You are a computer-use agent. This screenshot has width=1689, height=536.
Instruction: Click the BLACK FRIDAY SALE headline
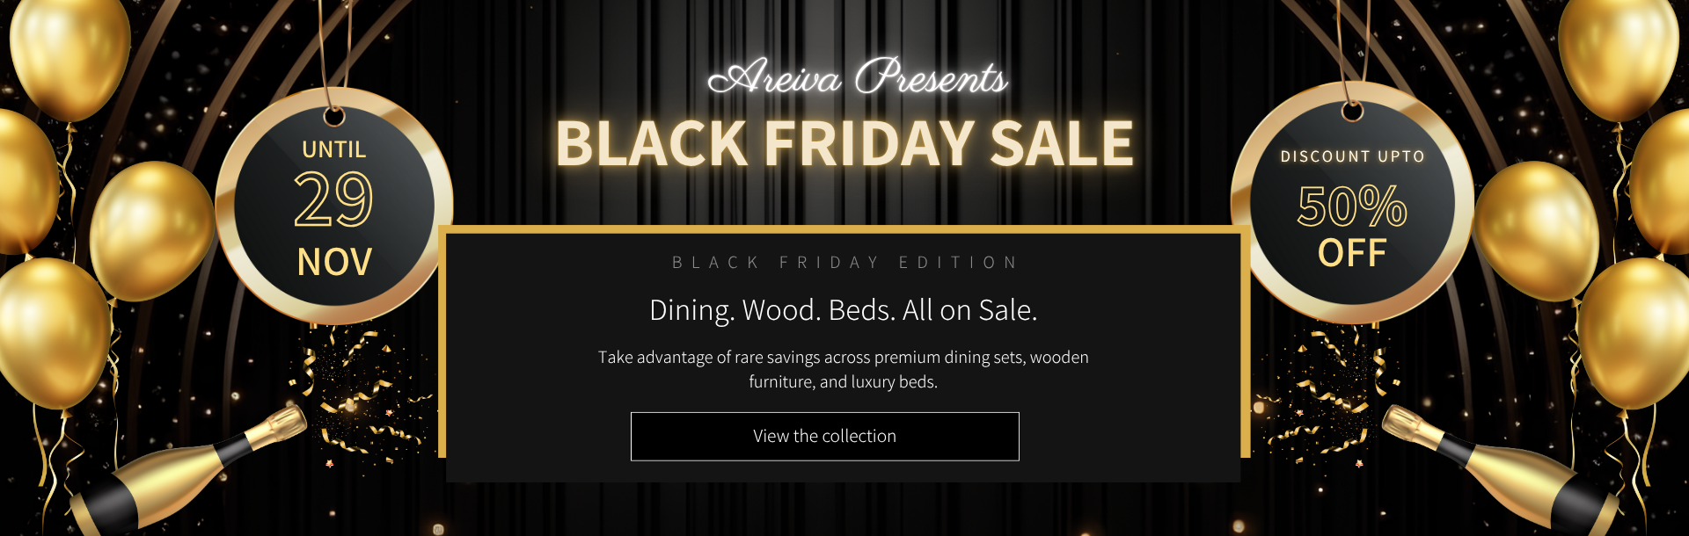(x=844, y=143)
